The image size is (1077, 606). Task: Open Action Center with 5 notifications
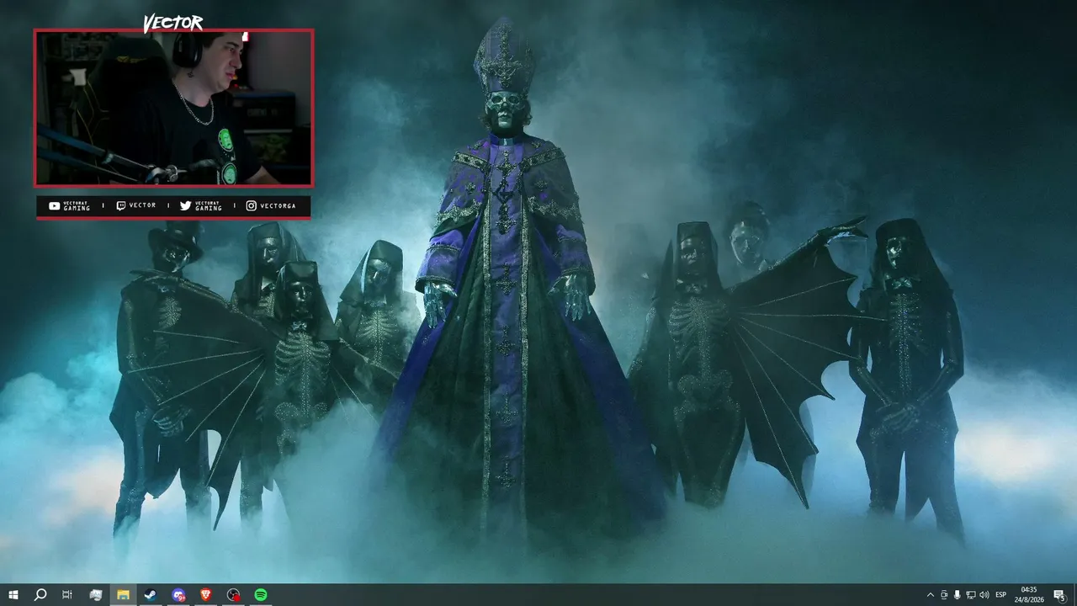coord(1059,595)
